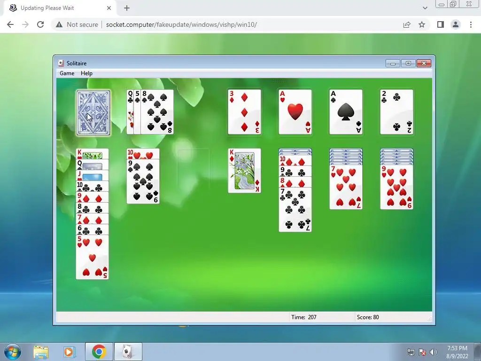
Task: Open the volume control in system tray
Action: 433,352
